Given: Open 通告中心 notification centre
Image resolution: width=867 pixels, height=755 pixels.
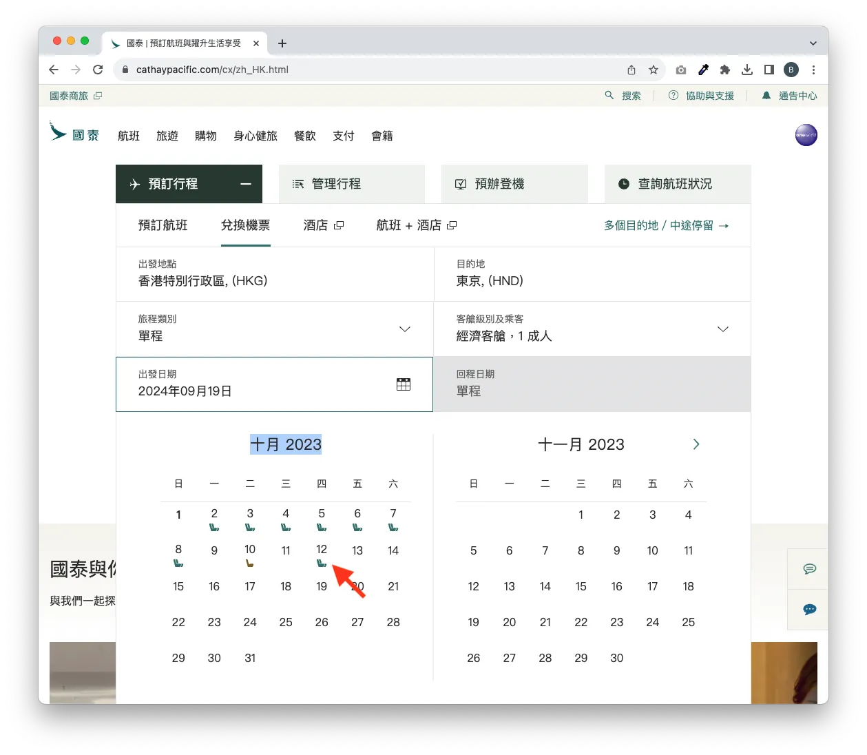Looking at the screenshot, I should pyautogui.click(x=789, y=96).
